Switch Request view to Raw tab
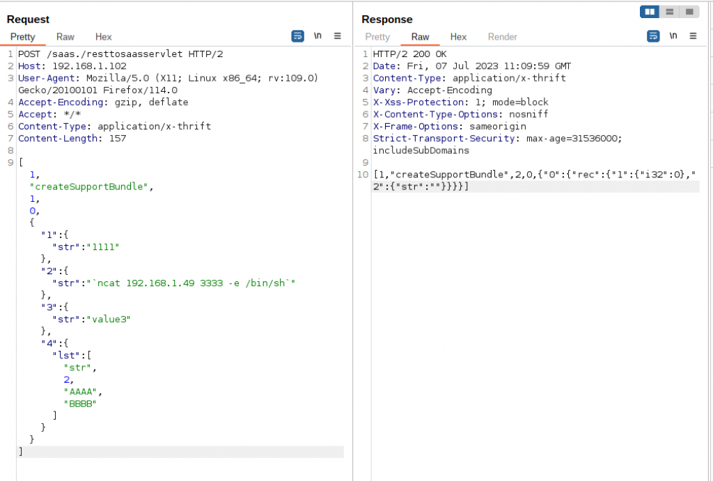Viewport: 713px width, 481px height. [65, 37]
